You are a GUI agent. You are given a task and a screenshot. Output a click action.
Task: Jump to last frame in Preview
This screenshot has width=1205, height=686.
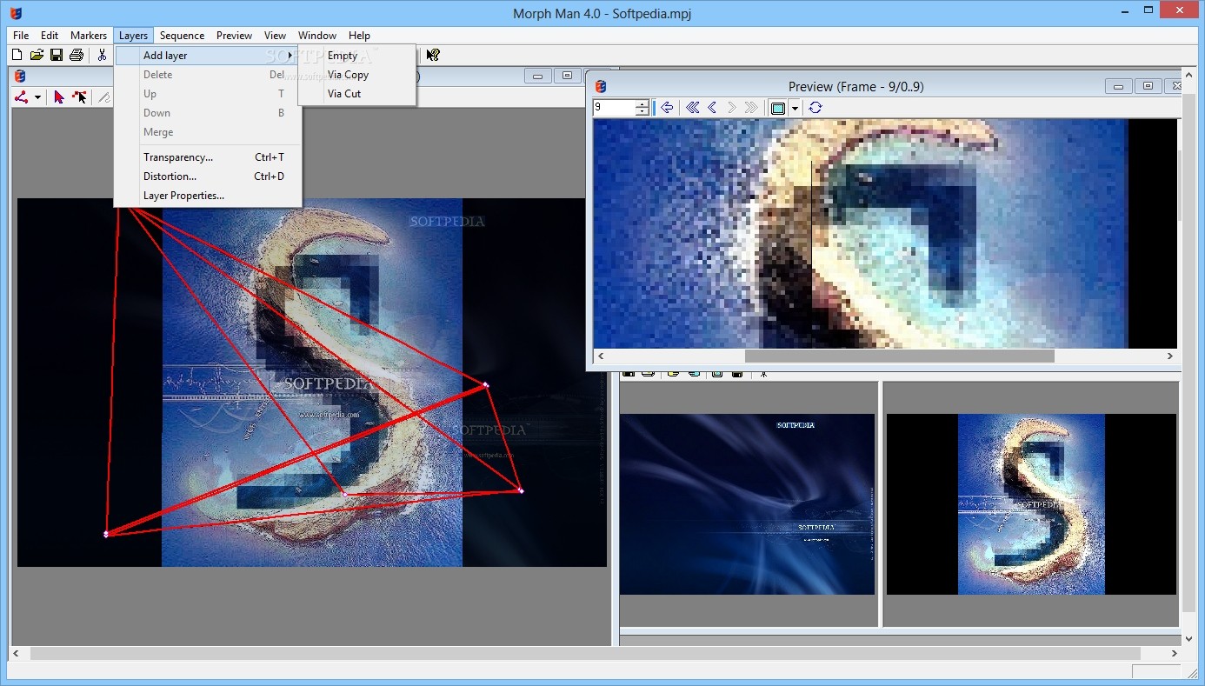752,108
